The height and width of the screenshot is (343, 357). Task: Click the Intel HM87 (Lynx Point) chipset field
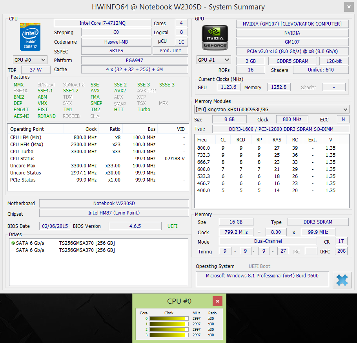[x=114, y=213]
